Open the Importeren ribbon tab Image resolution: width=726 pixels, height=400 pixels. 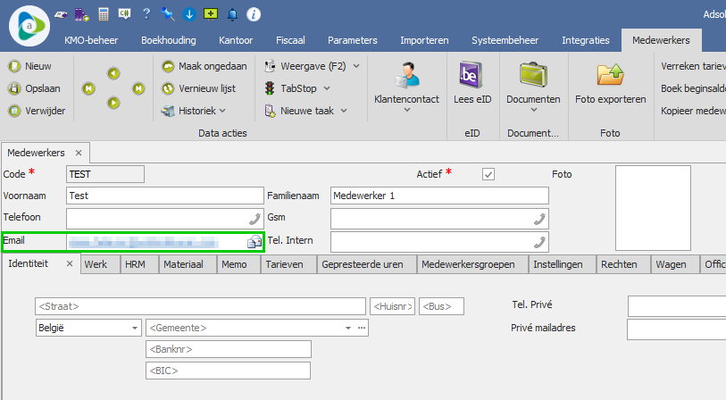pyautogui.click(x=424, y=40)
